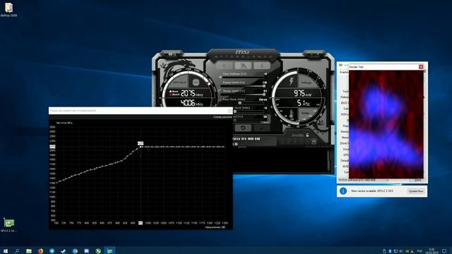Adjust the Memory Clock slider handle
Screen dimensions: 452x254
(235, 111)
